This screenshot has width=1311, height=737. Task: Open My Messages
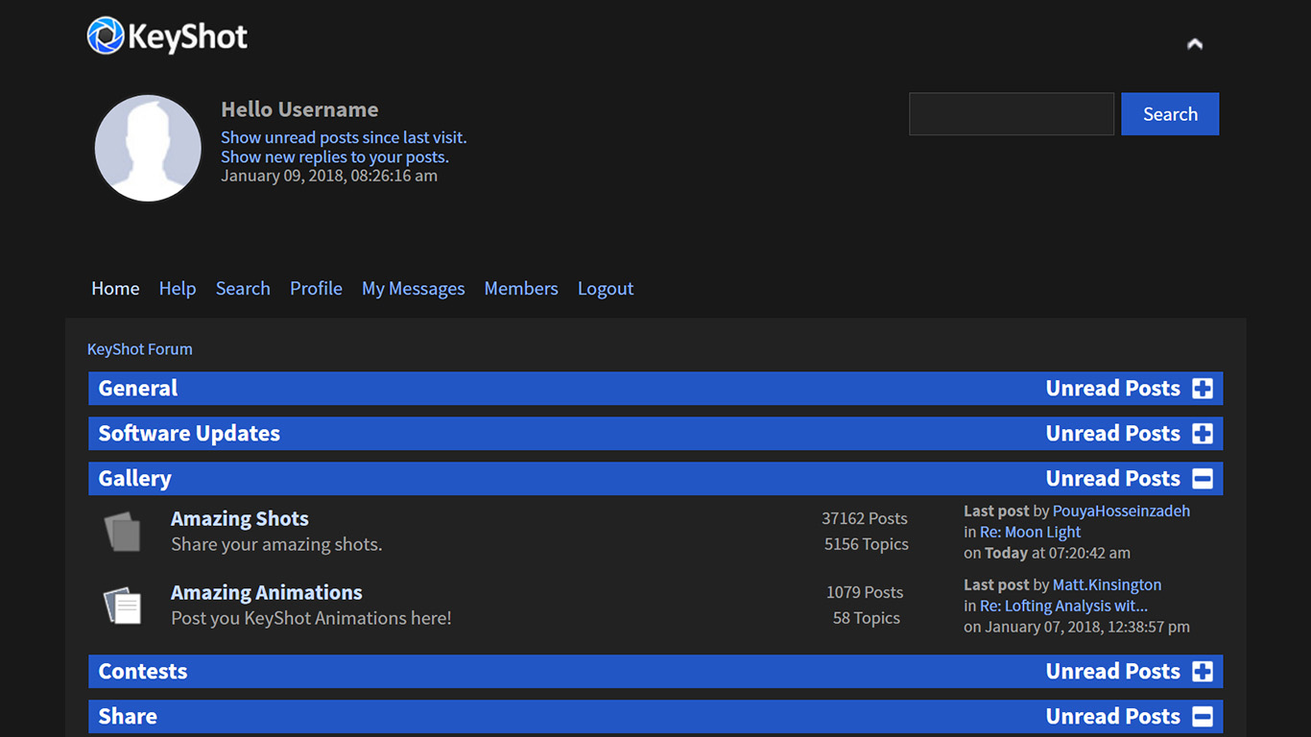pos(413,289)
